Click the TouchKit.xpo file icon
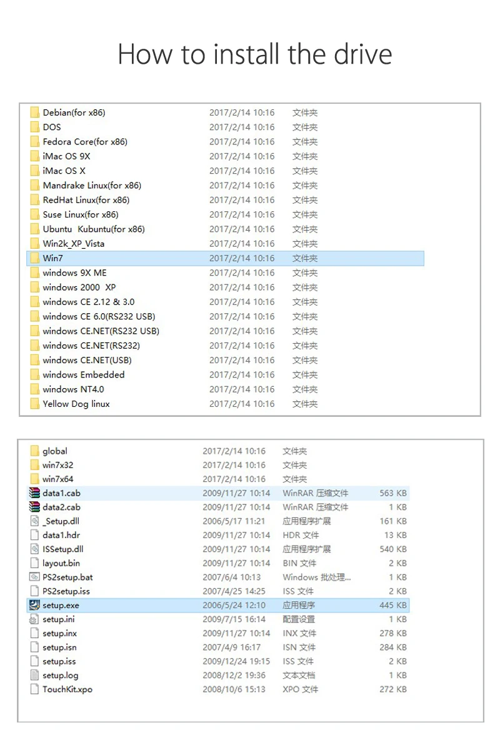 [x=34, y=689]
